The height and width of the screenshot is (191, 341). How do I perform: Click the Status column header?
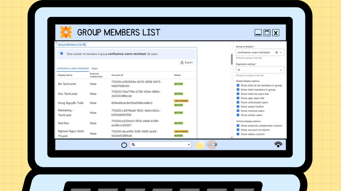(x=177, y=75)
